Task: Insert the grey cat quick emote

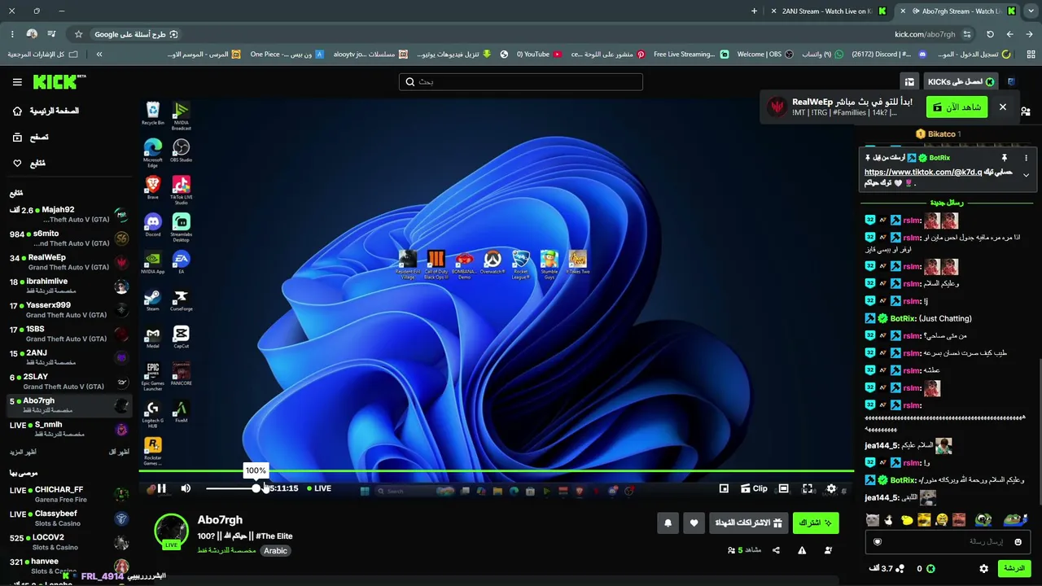Action: [873, 520]
